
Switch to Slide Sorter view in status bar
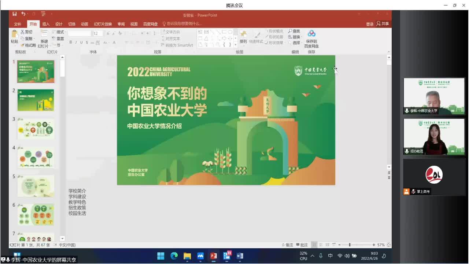click(321, 245)
